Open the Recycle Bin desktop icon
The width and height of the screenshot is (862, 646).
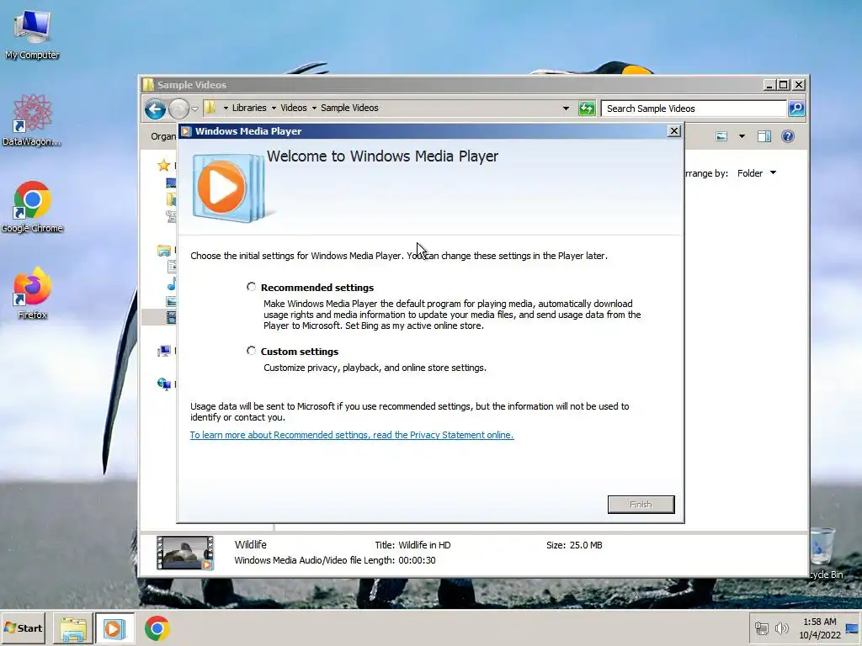coord(825,553)
